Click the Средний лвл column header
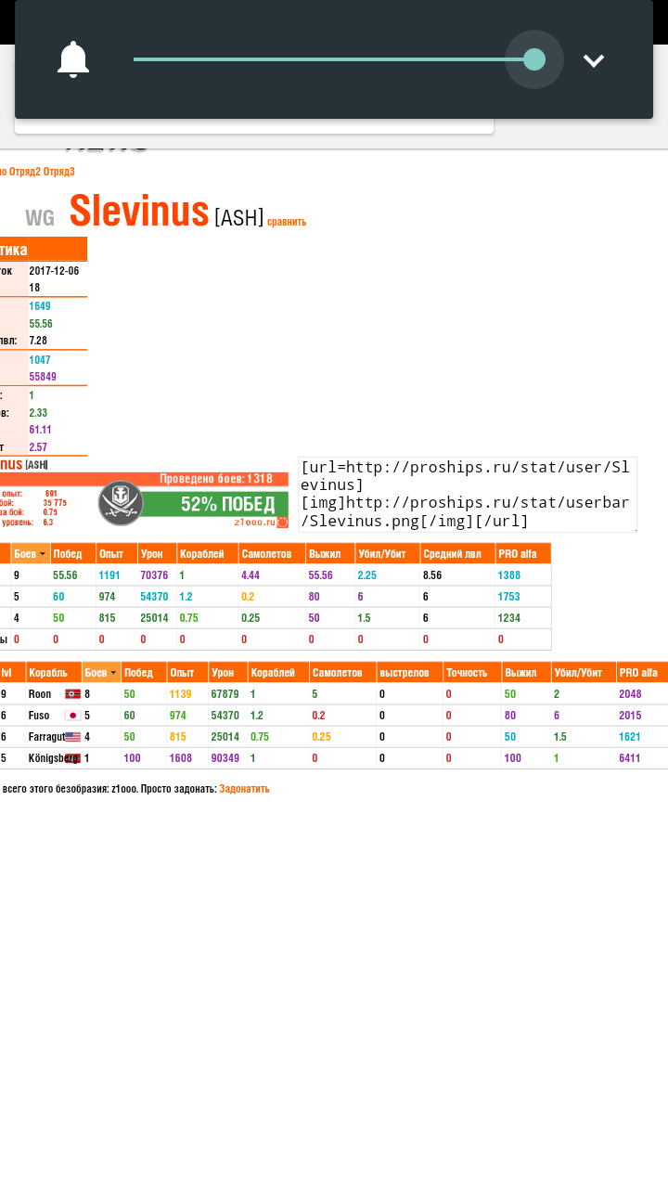Image resolution: width=668 pixels, height=1188 pixels. tap(456, 554)
